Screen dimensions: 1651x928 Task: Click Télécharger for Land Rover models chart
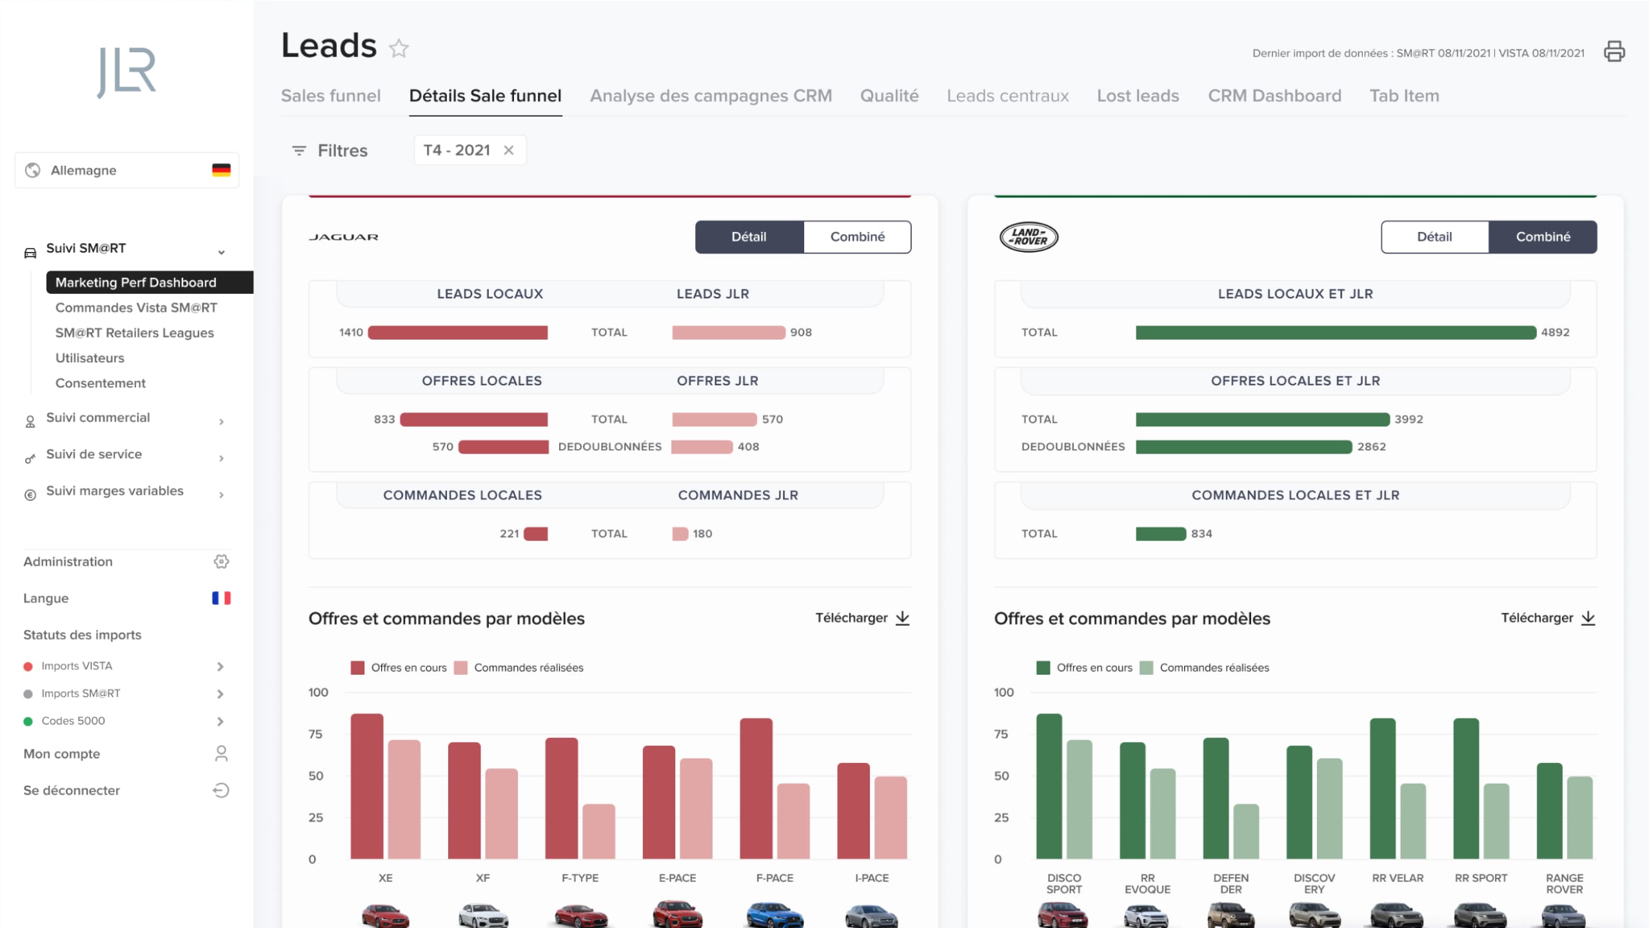coord(1548,618)
